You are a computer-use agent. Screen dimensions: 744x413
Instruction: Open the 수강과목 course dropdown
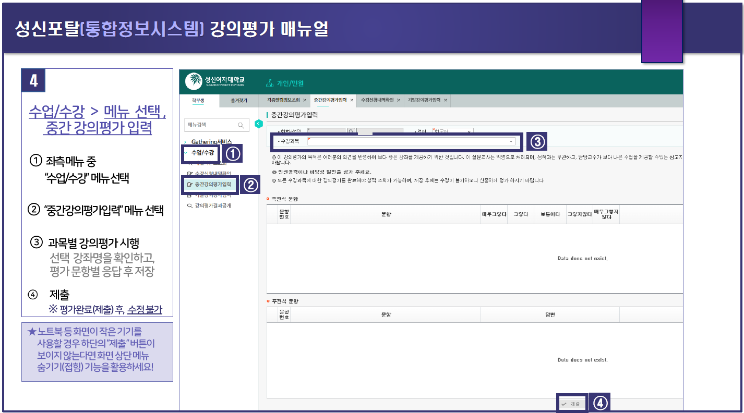[x=510, y=141]
